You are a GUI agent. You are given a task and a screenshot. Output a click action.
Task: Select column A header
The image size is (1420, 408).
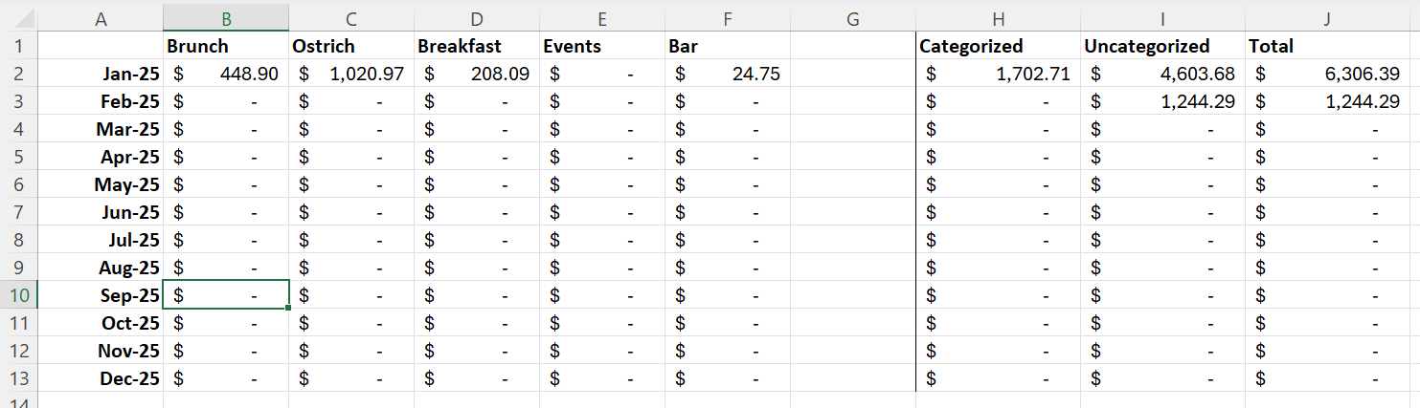tap(101, 18)
